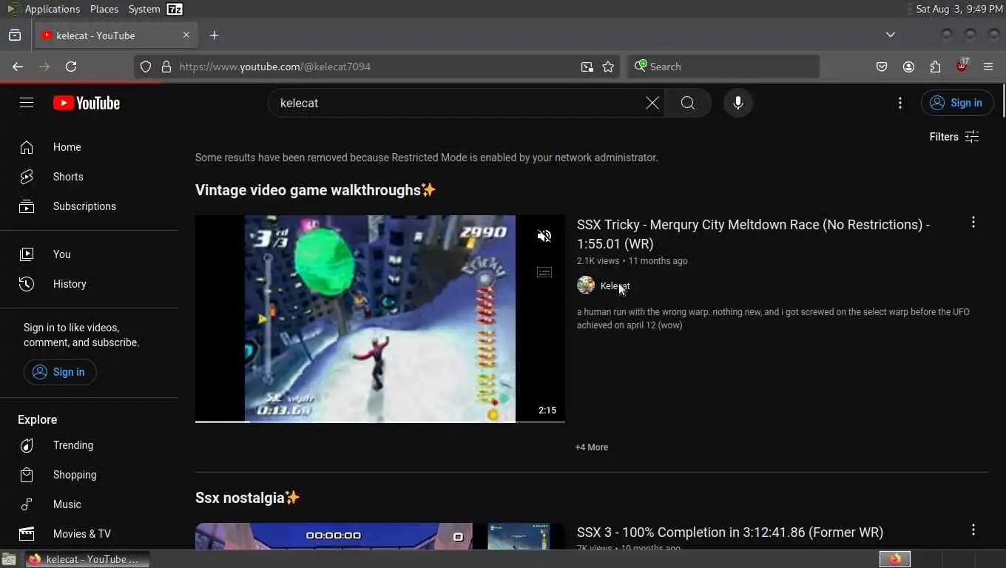The width and height of the screenshot is (1006, 568).
Task: Open the uBlock Origin extension icon
Action: click(x=962, y=66)
